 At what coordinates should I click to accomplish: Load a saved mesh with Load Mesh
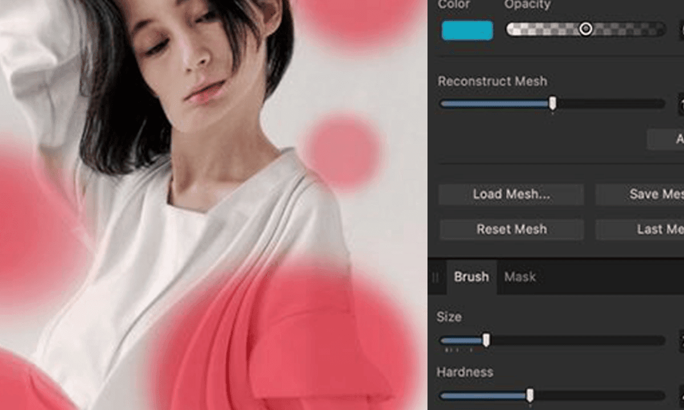click(511, 194)
